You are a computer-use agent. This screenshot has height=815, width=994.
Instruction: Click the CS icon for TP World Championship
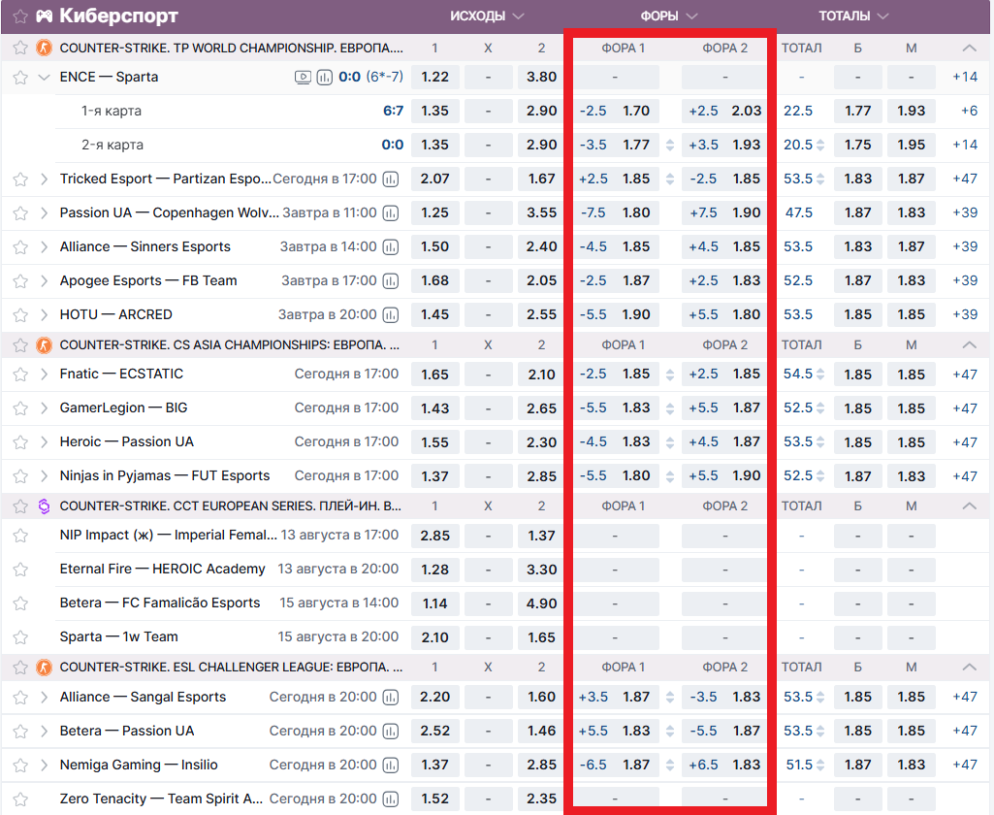point(44,48)
